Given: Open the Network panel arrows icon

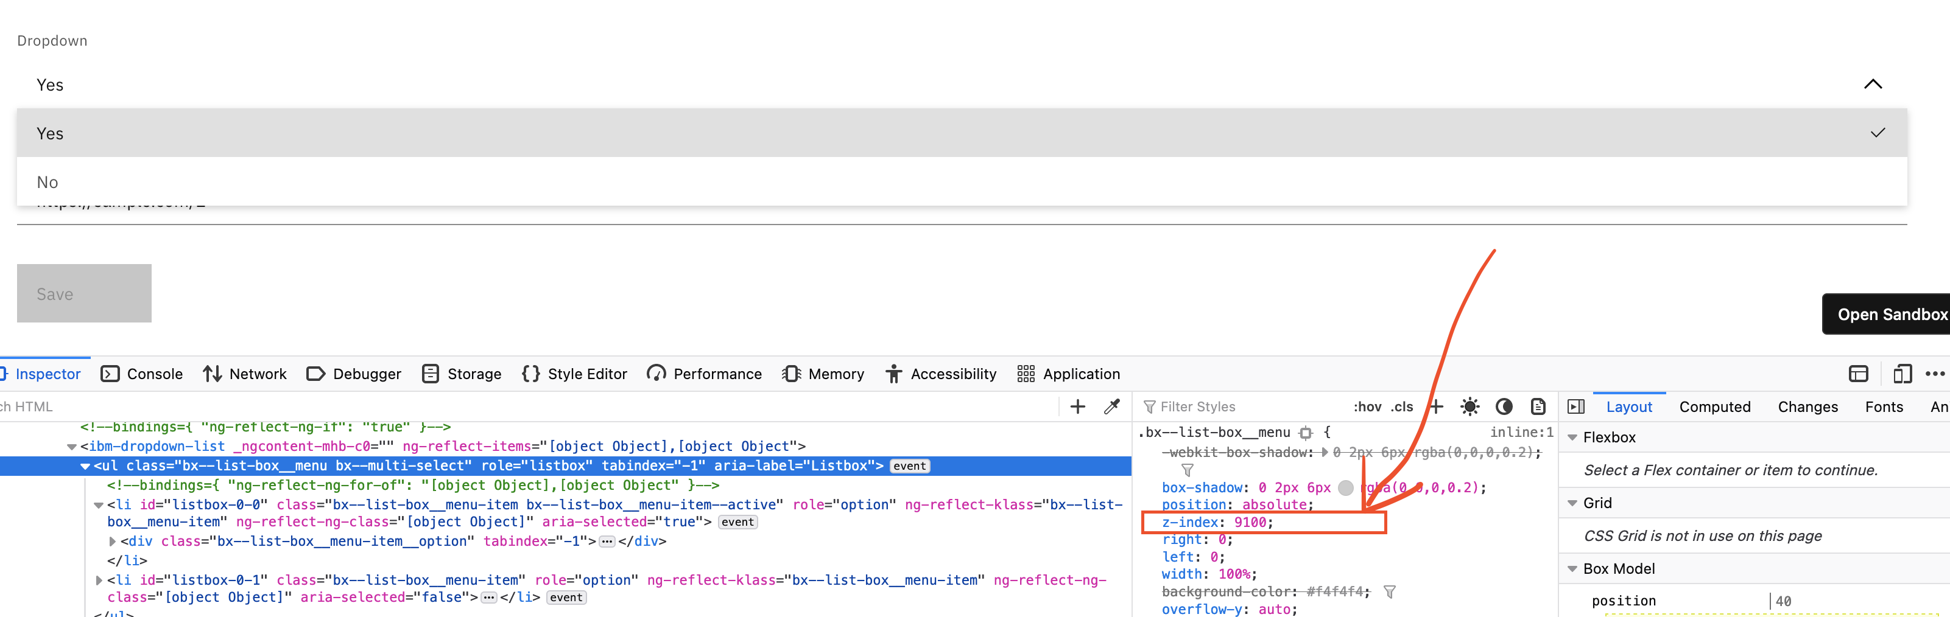Looking at the screenshot, I should (212, 374).
